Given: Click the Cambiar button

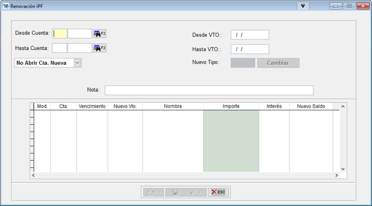Looking at the screenshot, I should tap(278, 63).
